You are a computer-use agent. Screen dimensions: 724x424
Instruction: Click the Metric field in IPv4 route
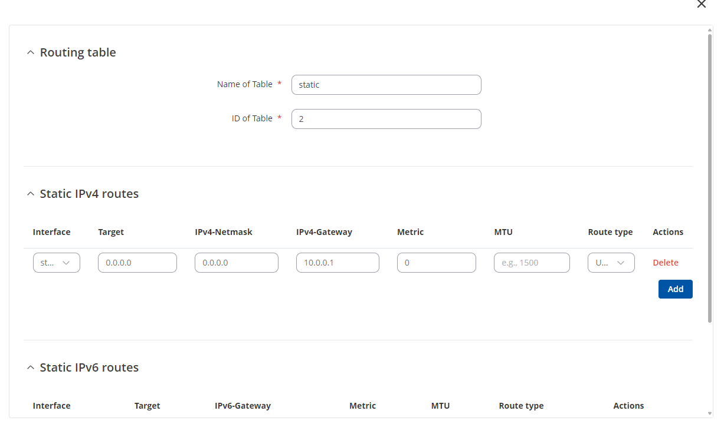[x=436, y=263]
